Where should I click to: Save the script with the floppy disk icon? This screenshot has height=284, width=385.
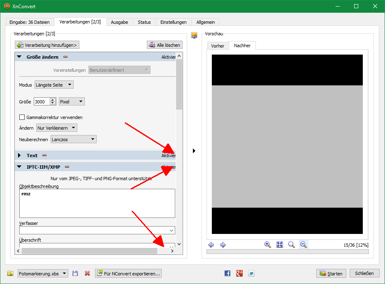(x=75, y=273)
